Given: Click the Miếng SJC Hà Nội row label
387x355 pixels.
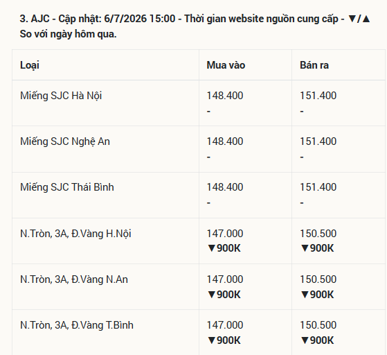Looking at the screenshot, I should [61, 96].
